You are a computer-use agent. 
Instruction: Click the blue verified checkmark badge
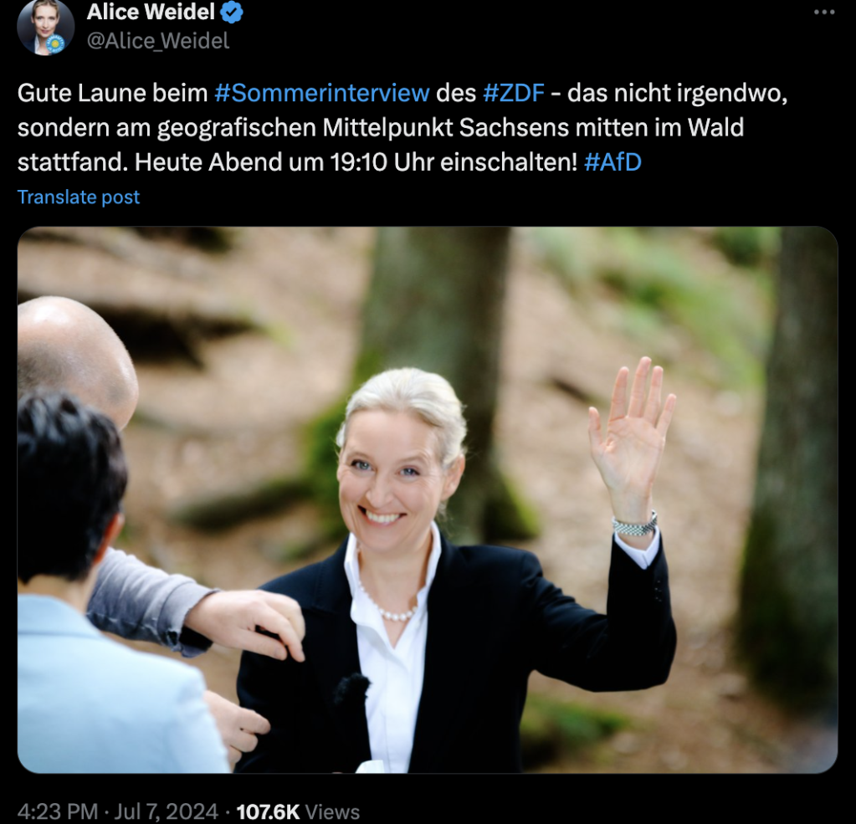(232, 13)
